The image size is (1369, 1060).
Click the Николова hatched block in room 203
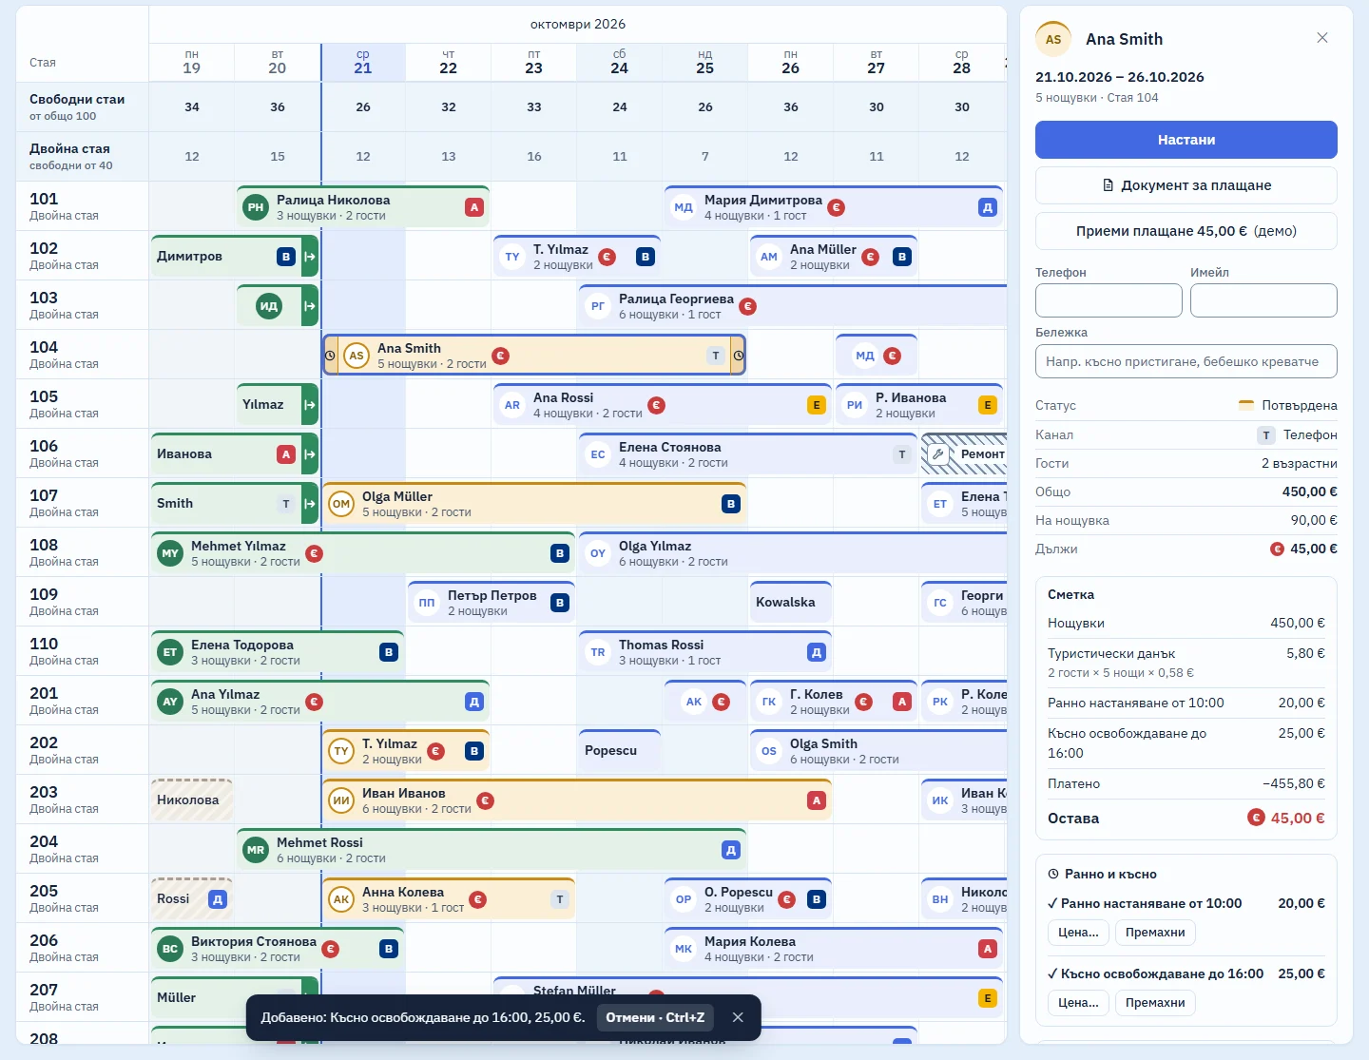pyautogui.click(x=192, y=800)
